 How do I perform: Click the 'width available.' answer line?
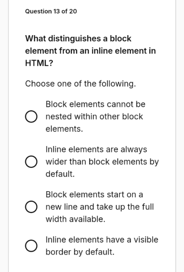75,219
